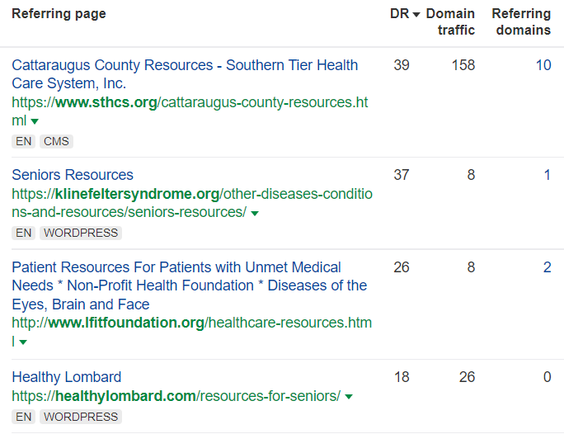Expand the klinefeltersyndrome.org URL dropdown arrow

255,213
